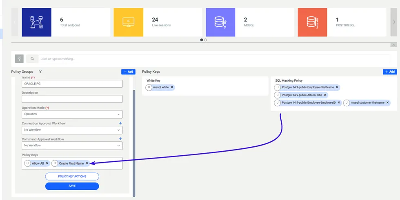Viewport: 400px width, 200px height.
Task: Remove the Oracle First Name key
Action: tap(87, 163)
